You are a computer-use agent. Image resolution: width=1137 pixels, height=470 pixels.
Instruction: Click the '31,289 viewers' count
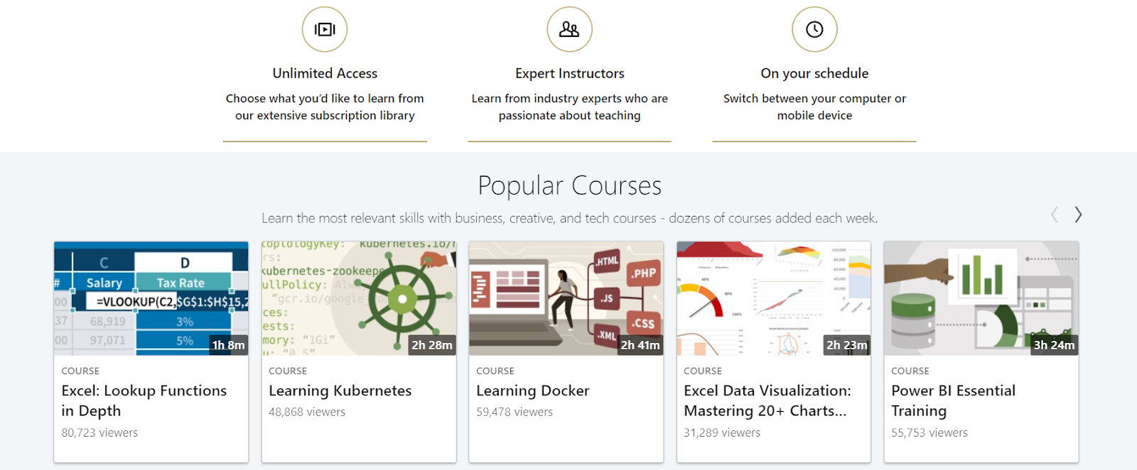(722, 432)
